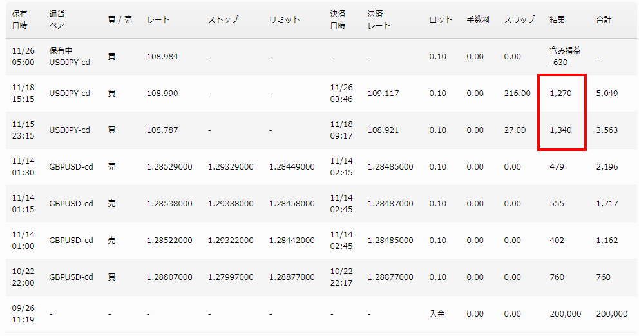Select the 結果 column header
The image size is (639, 336).
pyautogui.click(x=557, y=20)
